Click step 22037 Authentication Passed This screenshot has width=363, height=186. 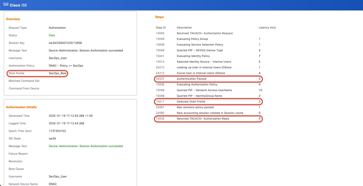tap(208, 79)
